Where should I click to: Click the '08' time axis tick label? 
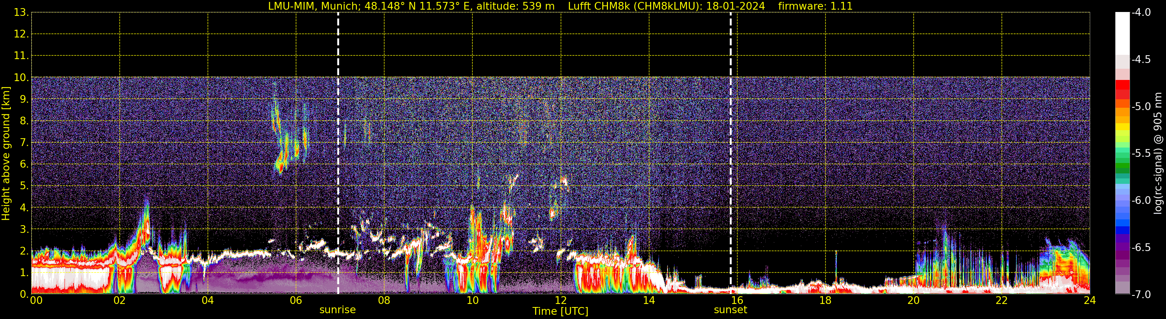384,300
